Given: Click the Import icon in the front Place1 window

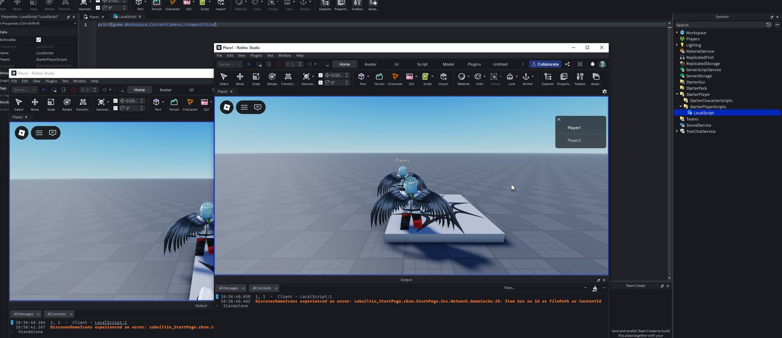Looking at the screenshot, I should (444, 78).
